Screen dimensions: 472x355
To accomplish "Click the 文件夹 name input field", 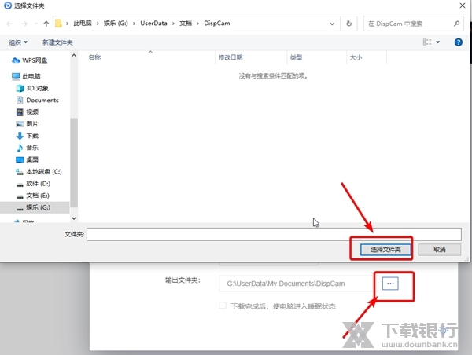I will tap(274, 235).
